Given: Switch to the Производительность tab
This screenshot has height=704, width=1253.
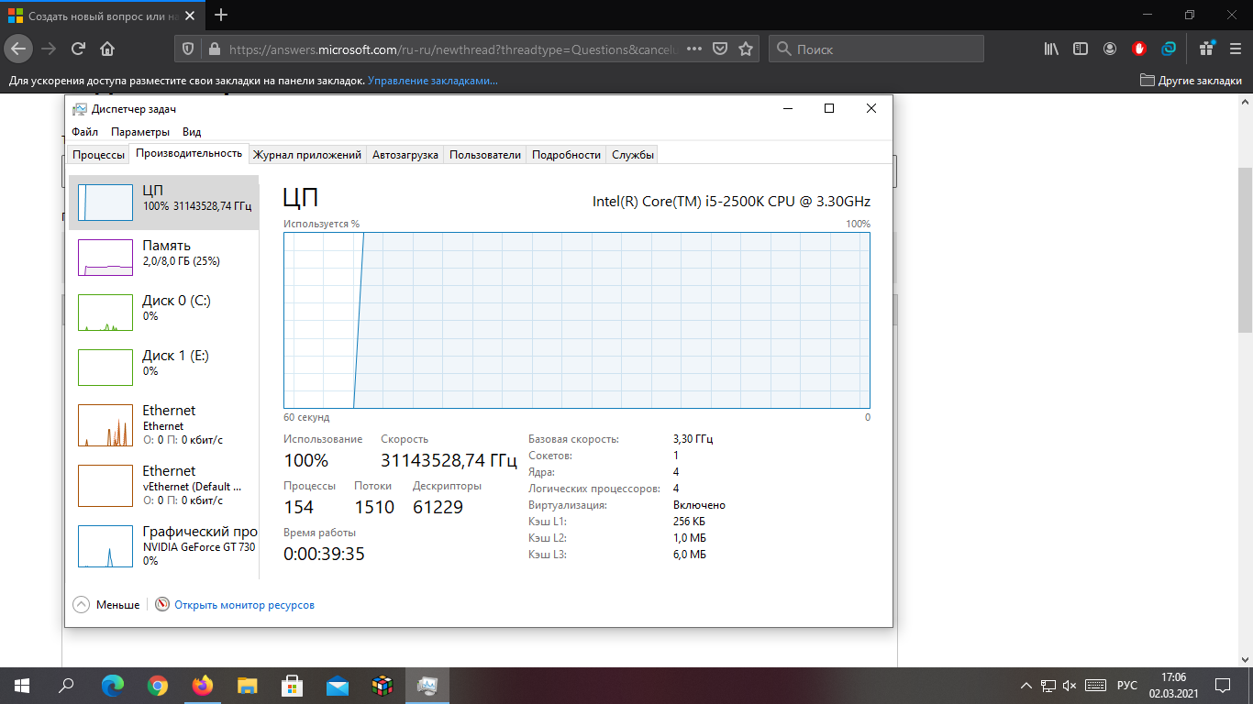Looking at the screenshot, I should [x=189, y=153].
